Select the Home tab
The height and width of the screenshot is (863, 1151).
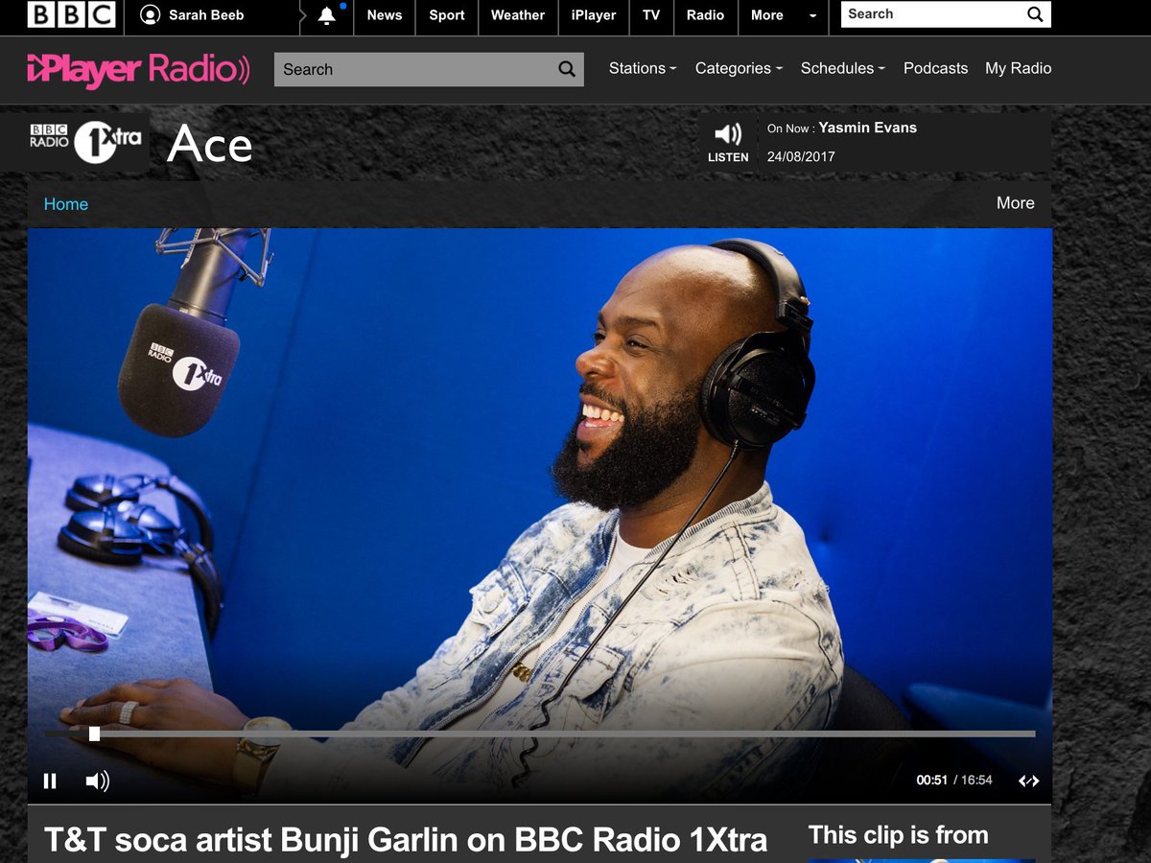(x=66, y=204)
